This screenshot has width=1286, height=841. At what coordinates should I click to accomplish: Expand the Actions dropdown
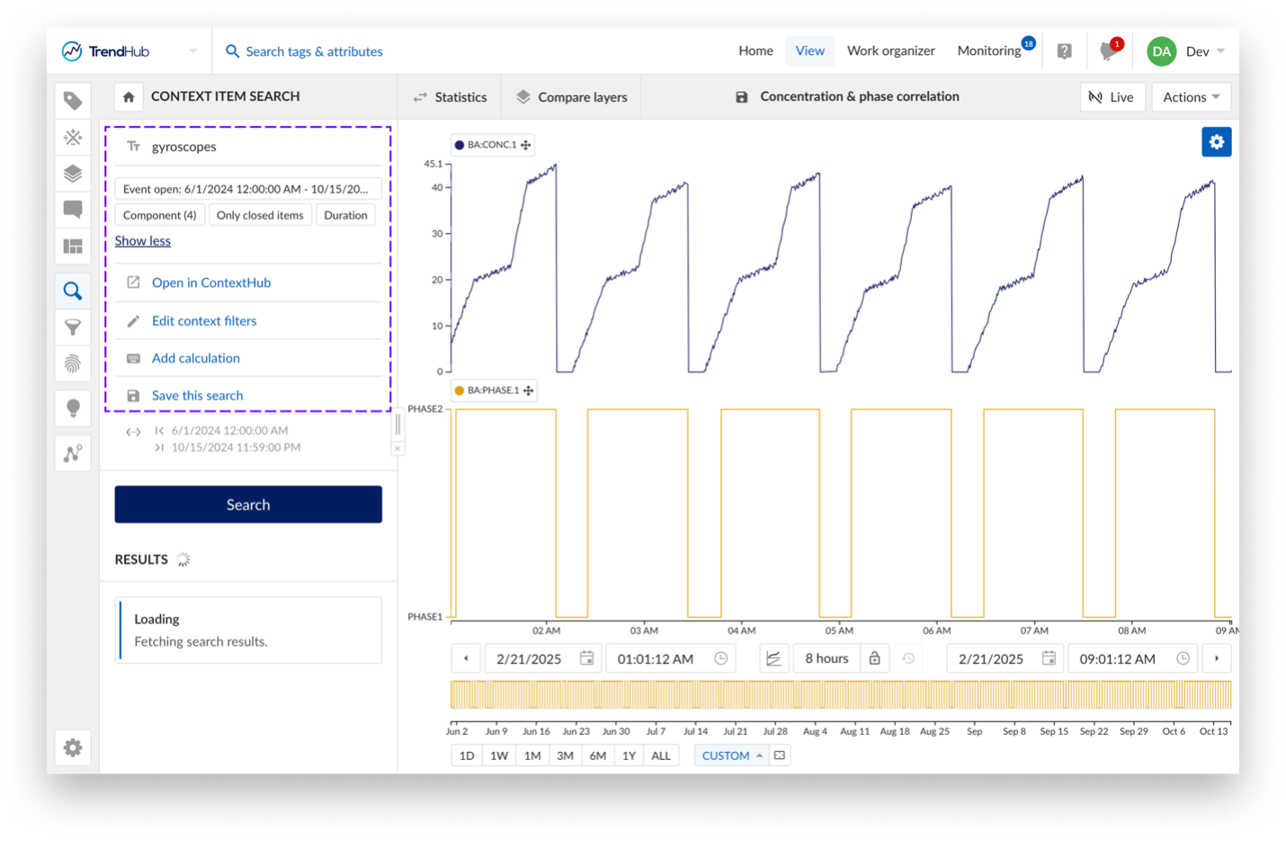pyautogui.click(x=1191, y=97)
